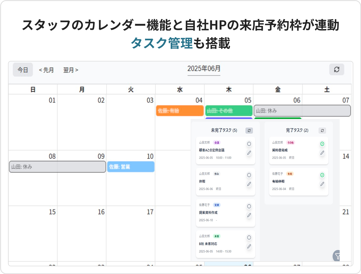This screenshot has width=361, height=274.
Task: Mark 提案資料作成 task as complete
Action: (249, 207)
